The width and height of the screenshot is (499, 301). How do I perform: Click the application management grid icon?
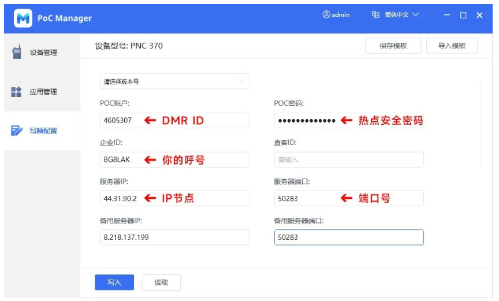16,92
